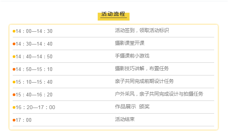Click the orange bullet beside 14:50—15:10
The image size is (231, 136).
coord(14,69)
